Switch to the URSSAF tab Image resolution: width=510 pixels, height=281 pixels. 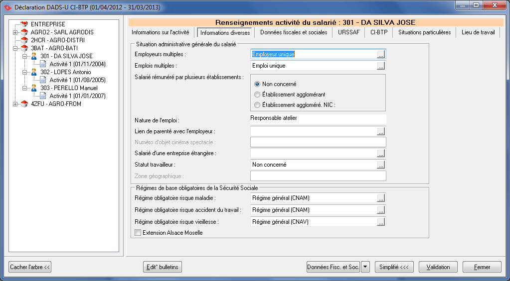coord(348,32)
